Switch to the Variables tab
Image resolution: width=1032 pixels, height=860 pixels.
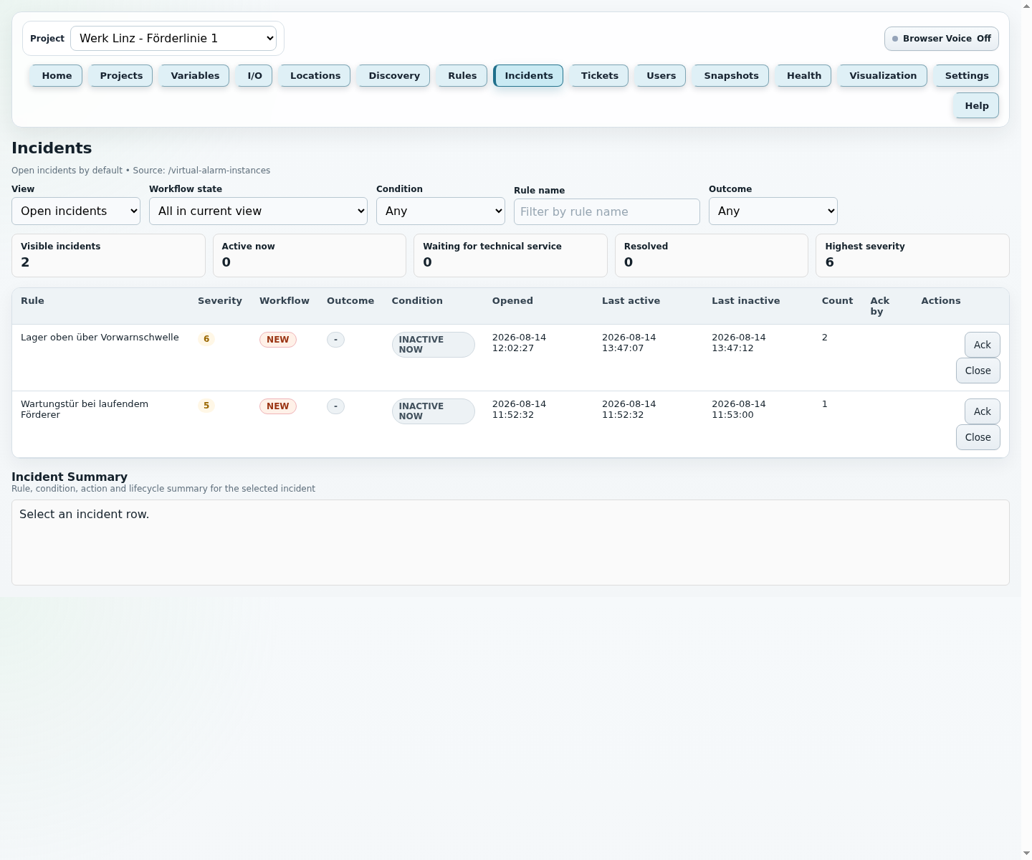[x=195, y=75]
